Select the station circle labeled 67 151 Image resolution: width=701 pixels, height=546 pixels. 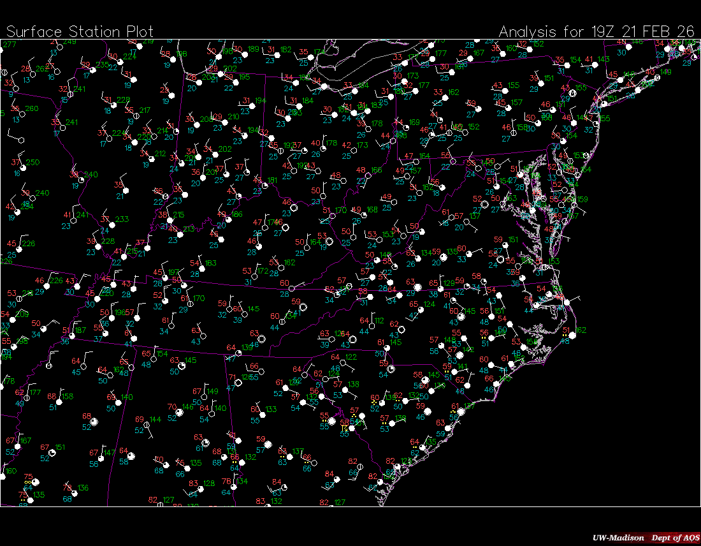click(x=52, y=452)
